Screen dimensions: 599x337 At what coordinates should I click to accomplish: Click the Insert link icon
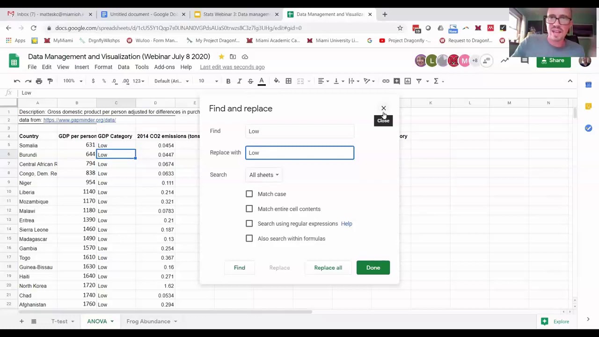point(386,81)
